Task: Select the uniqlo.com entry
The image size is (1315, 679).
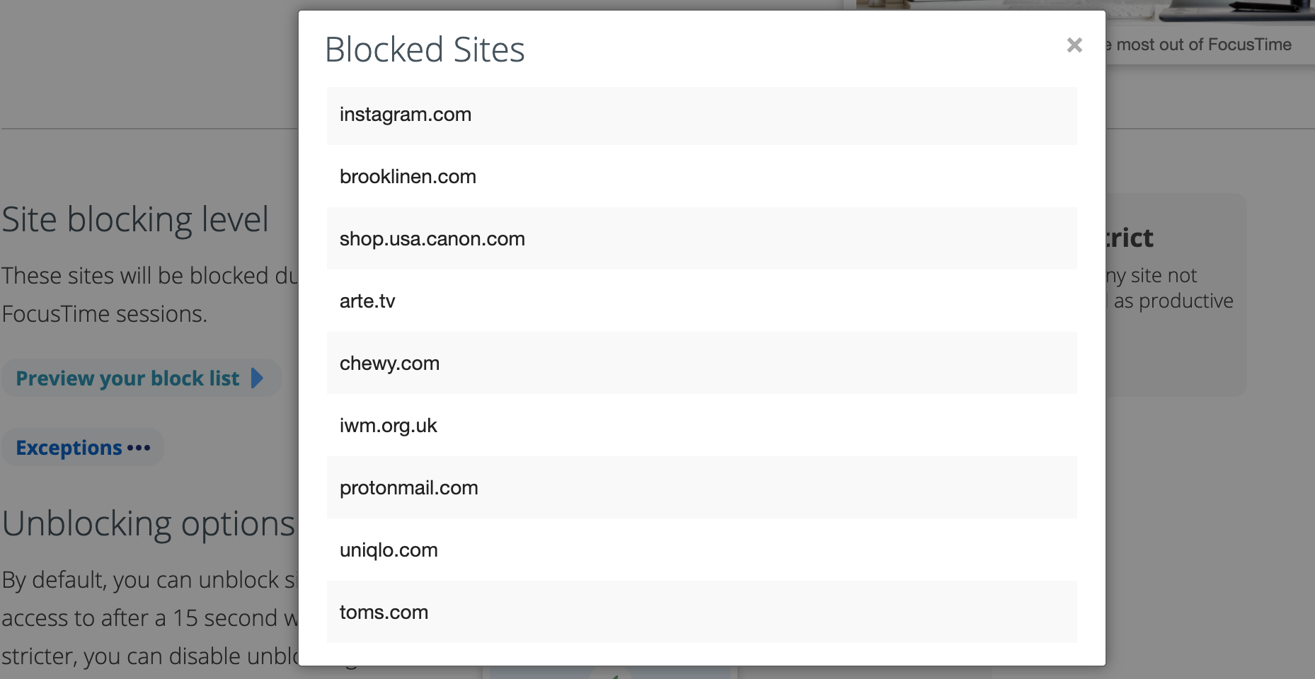Action: pos(701,550)
